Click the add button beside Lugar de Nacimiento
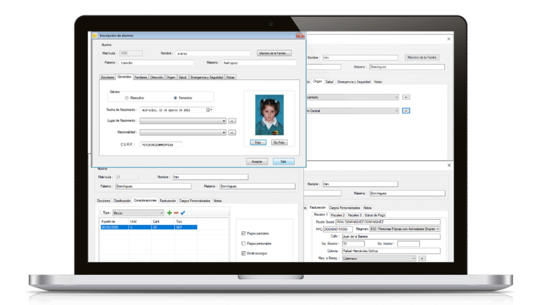The height and width of the screenshot is (305, 535). pos(232,121)
